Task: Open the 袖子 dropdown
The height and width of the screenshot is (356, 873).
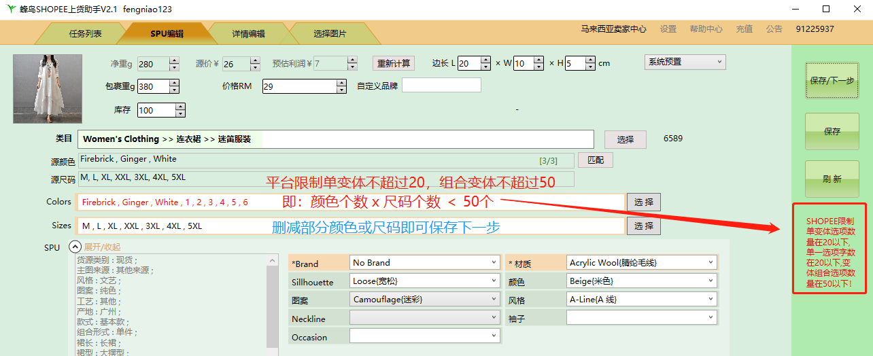Action: (x=642, y=317)
